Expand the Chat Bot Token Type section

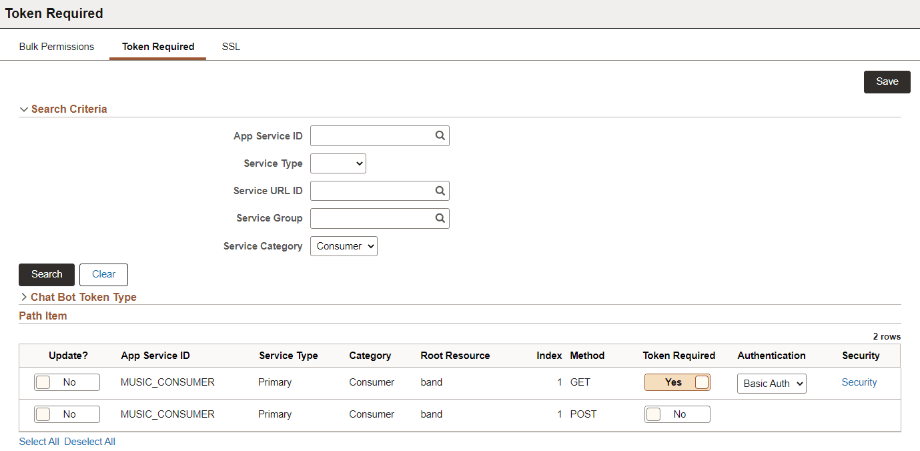[25, 297]
